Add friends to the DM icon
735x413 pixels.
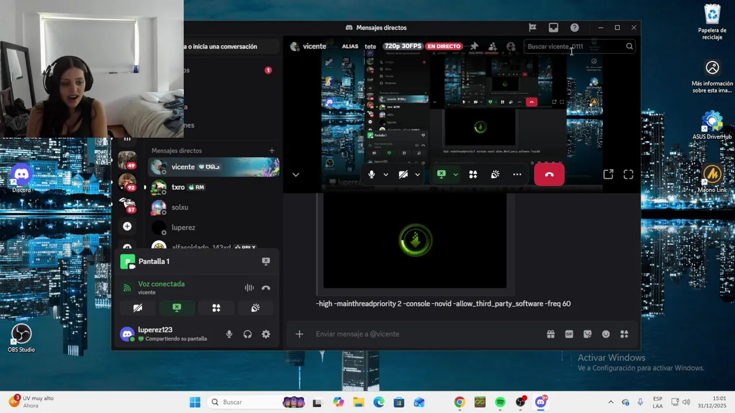[492, 46]
